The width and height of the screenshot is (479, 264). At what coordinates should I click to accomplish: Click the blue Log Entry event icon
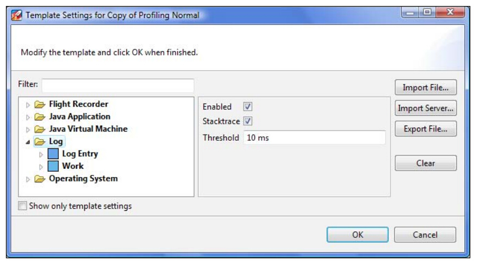[x=53, y=154]
